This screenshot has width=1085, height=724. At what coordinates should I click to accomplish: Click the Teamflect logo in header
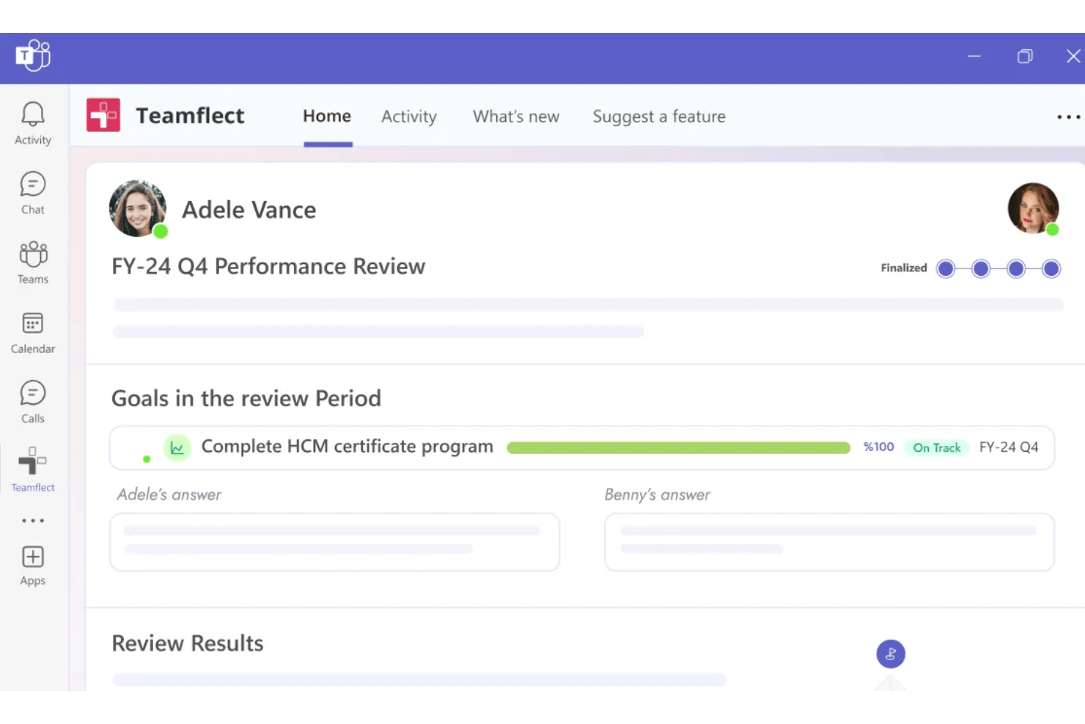(103, 115)
